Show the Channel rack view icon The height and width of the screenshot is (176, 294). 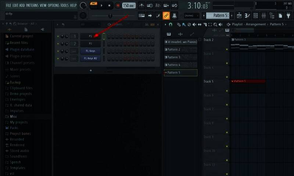[255, 16]
